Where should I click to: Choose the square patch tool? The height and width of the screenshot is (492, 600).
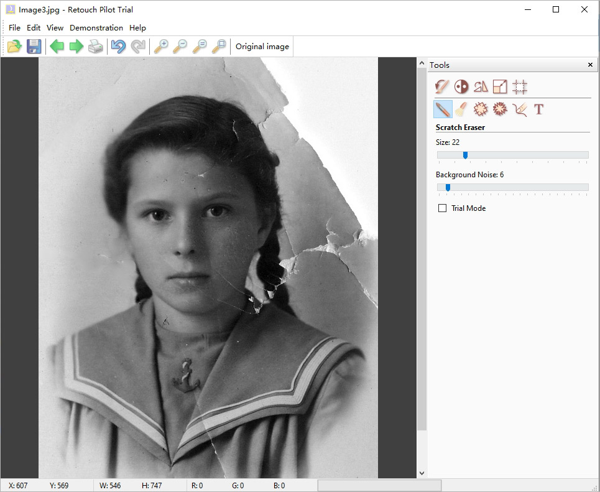(x=480, y=109)
